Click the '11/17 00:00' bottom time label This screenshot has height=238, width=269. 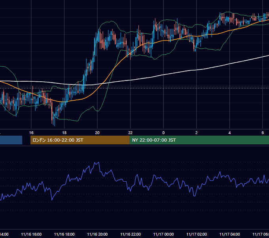[163, 234]
